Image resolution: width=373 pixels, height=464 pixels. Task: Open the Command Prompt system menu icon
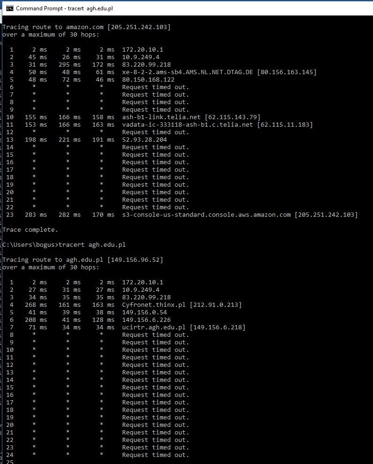click(x=10, y=8)
